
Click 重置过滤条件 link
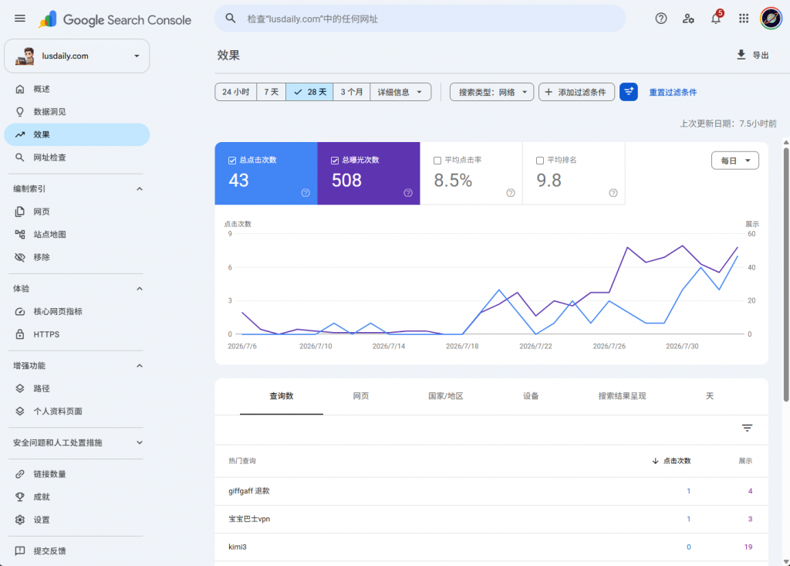(673, 93)
